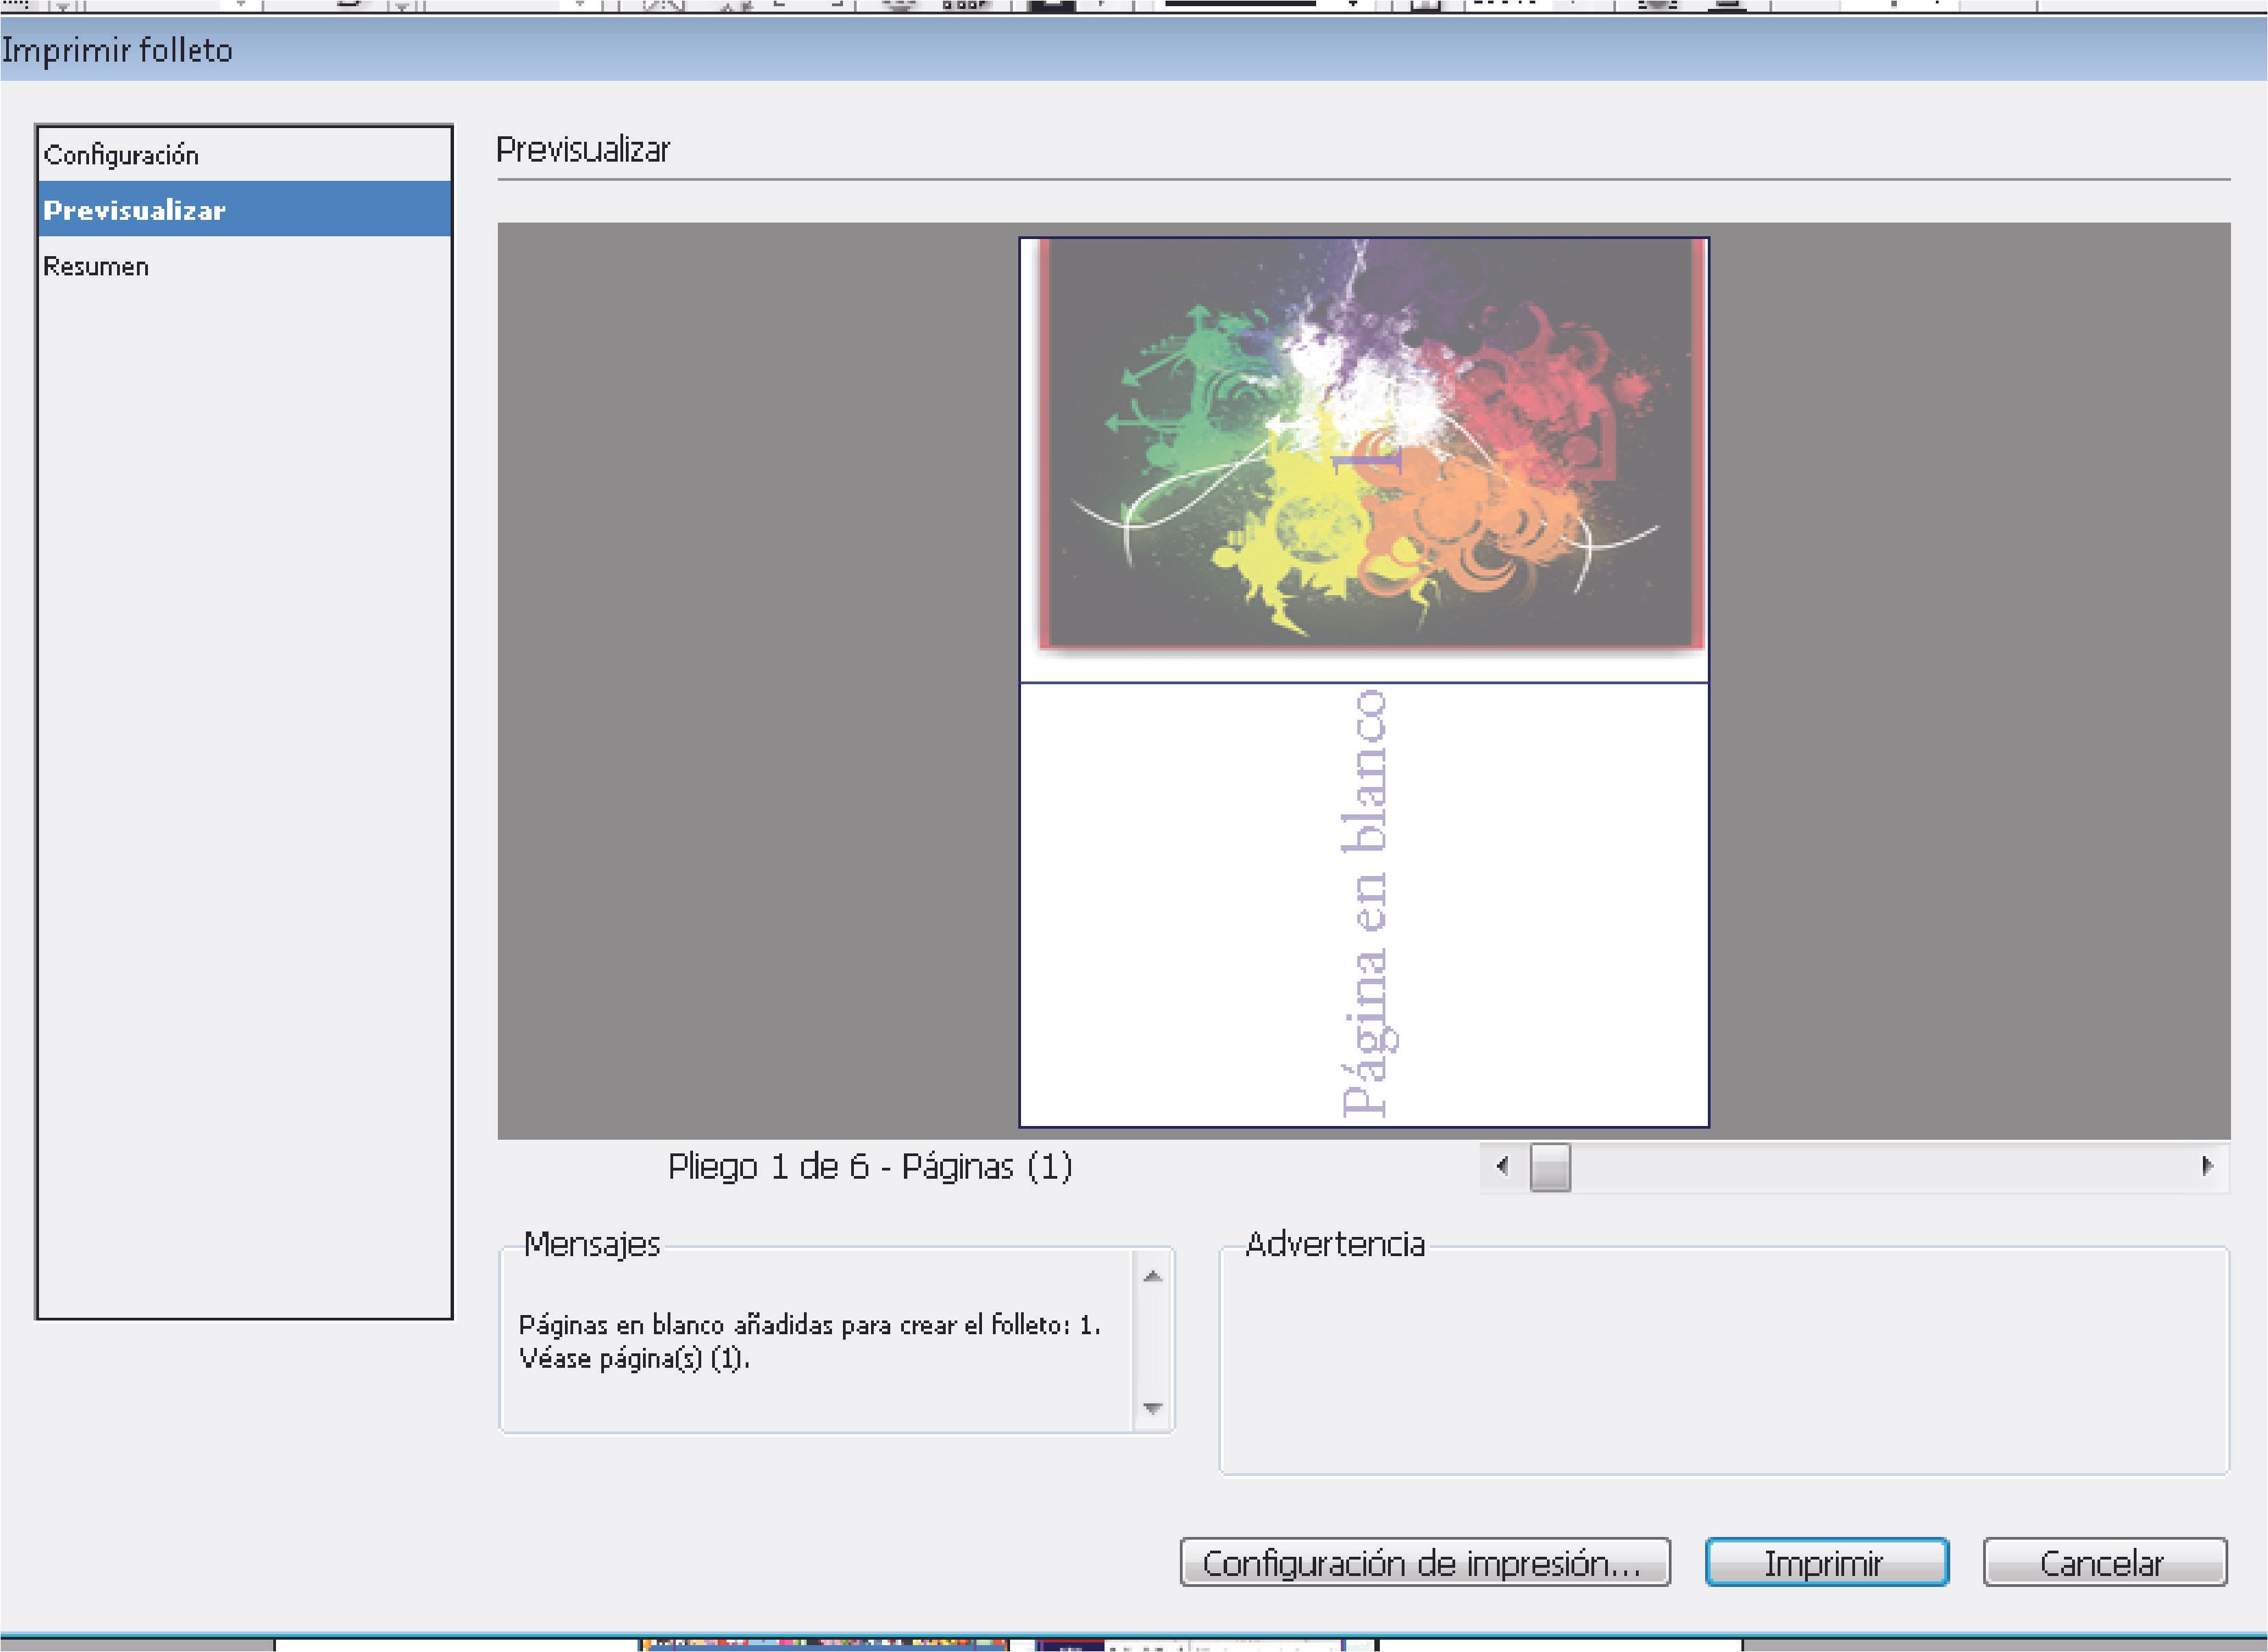Open the Configuración section
The width and height of the screenshot is (2268, 1652).
pyautogui.click(x=244, y=155)
